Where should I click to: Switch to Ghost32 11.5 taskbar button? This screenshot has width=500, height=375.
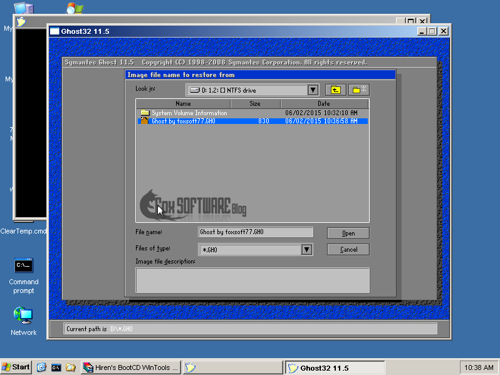click(335, 368)
